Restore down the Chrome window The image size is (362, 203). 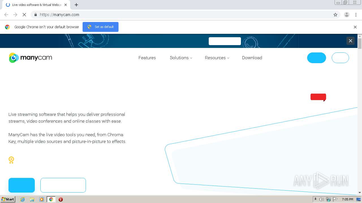click(x=345, y=3)
